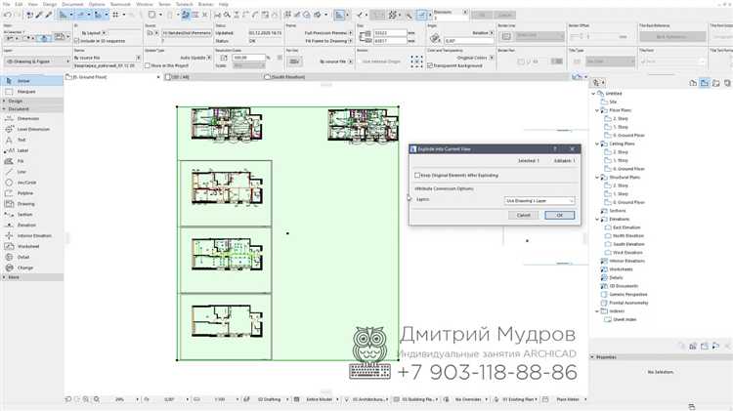Open Publisher Sets in the Navigator

click(x=727, y=83)
